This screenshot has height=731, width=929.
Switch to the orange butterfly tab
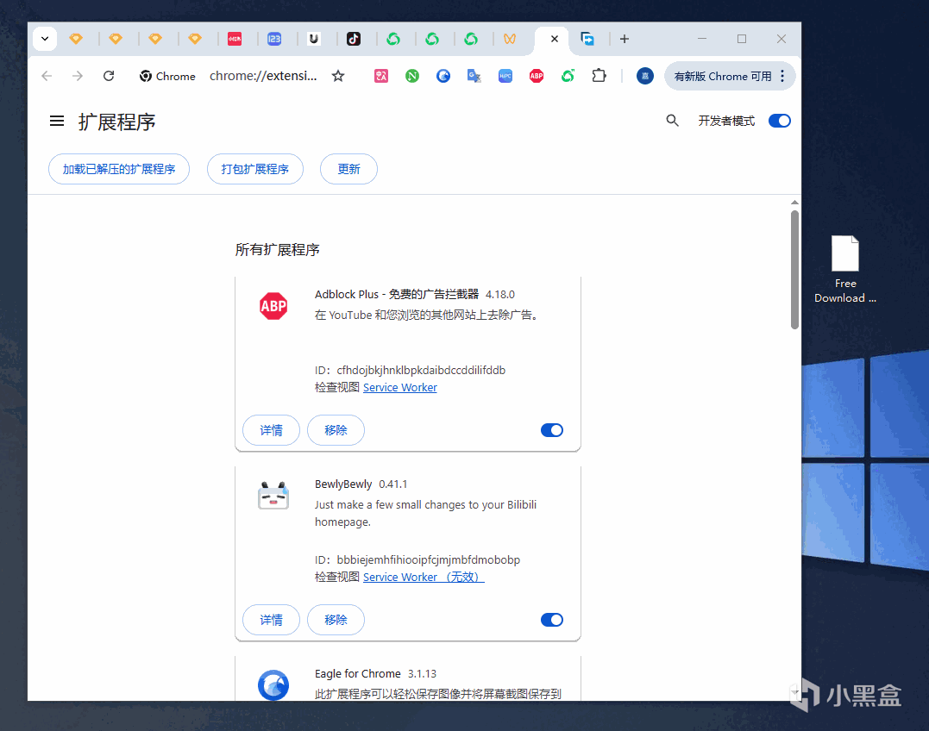tap(510, 39)
